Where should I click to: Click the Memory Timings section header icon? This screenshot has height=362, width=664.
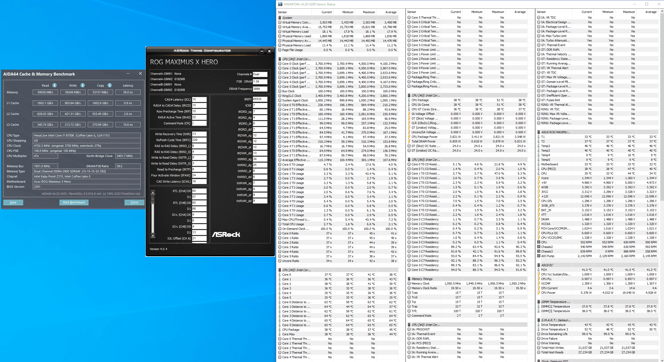click(x=409, y=279)
